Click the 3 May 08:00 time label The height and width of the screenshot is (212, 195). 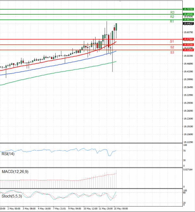point(29,209)
